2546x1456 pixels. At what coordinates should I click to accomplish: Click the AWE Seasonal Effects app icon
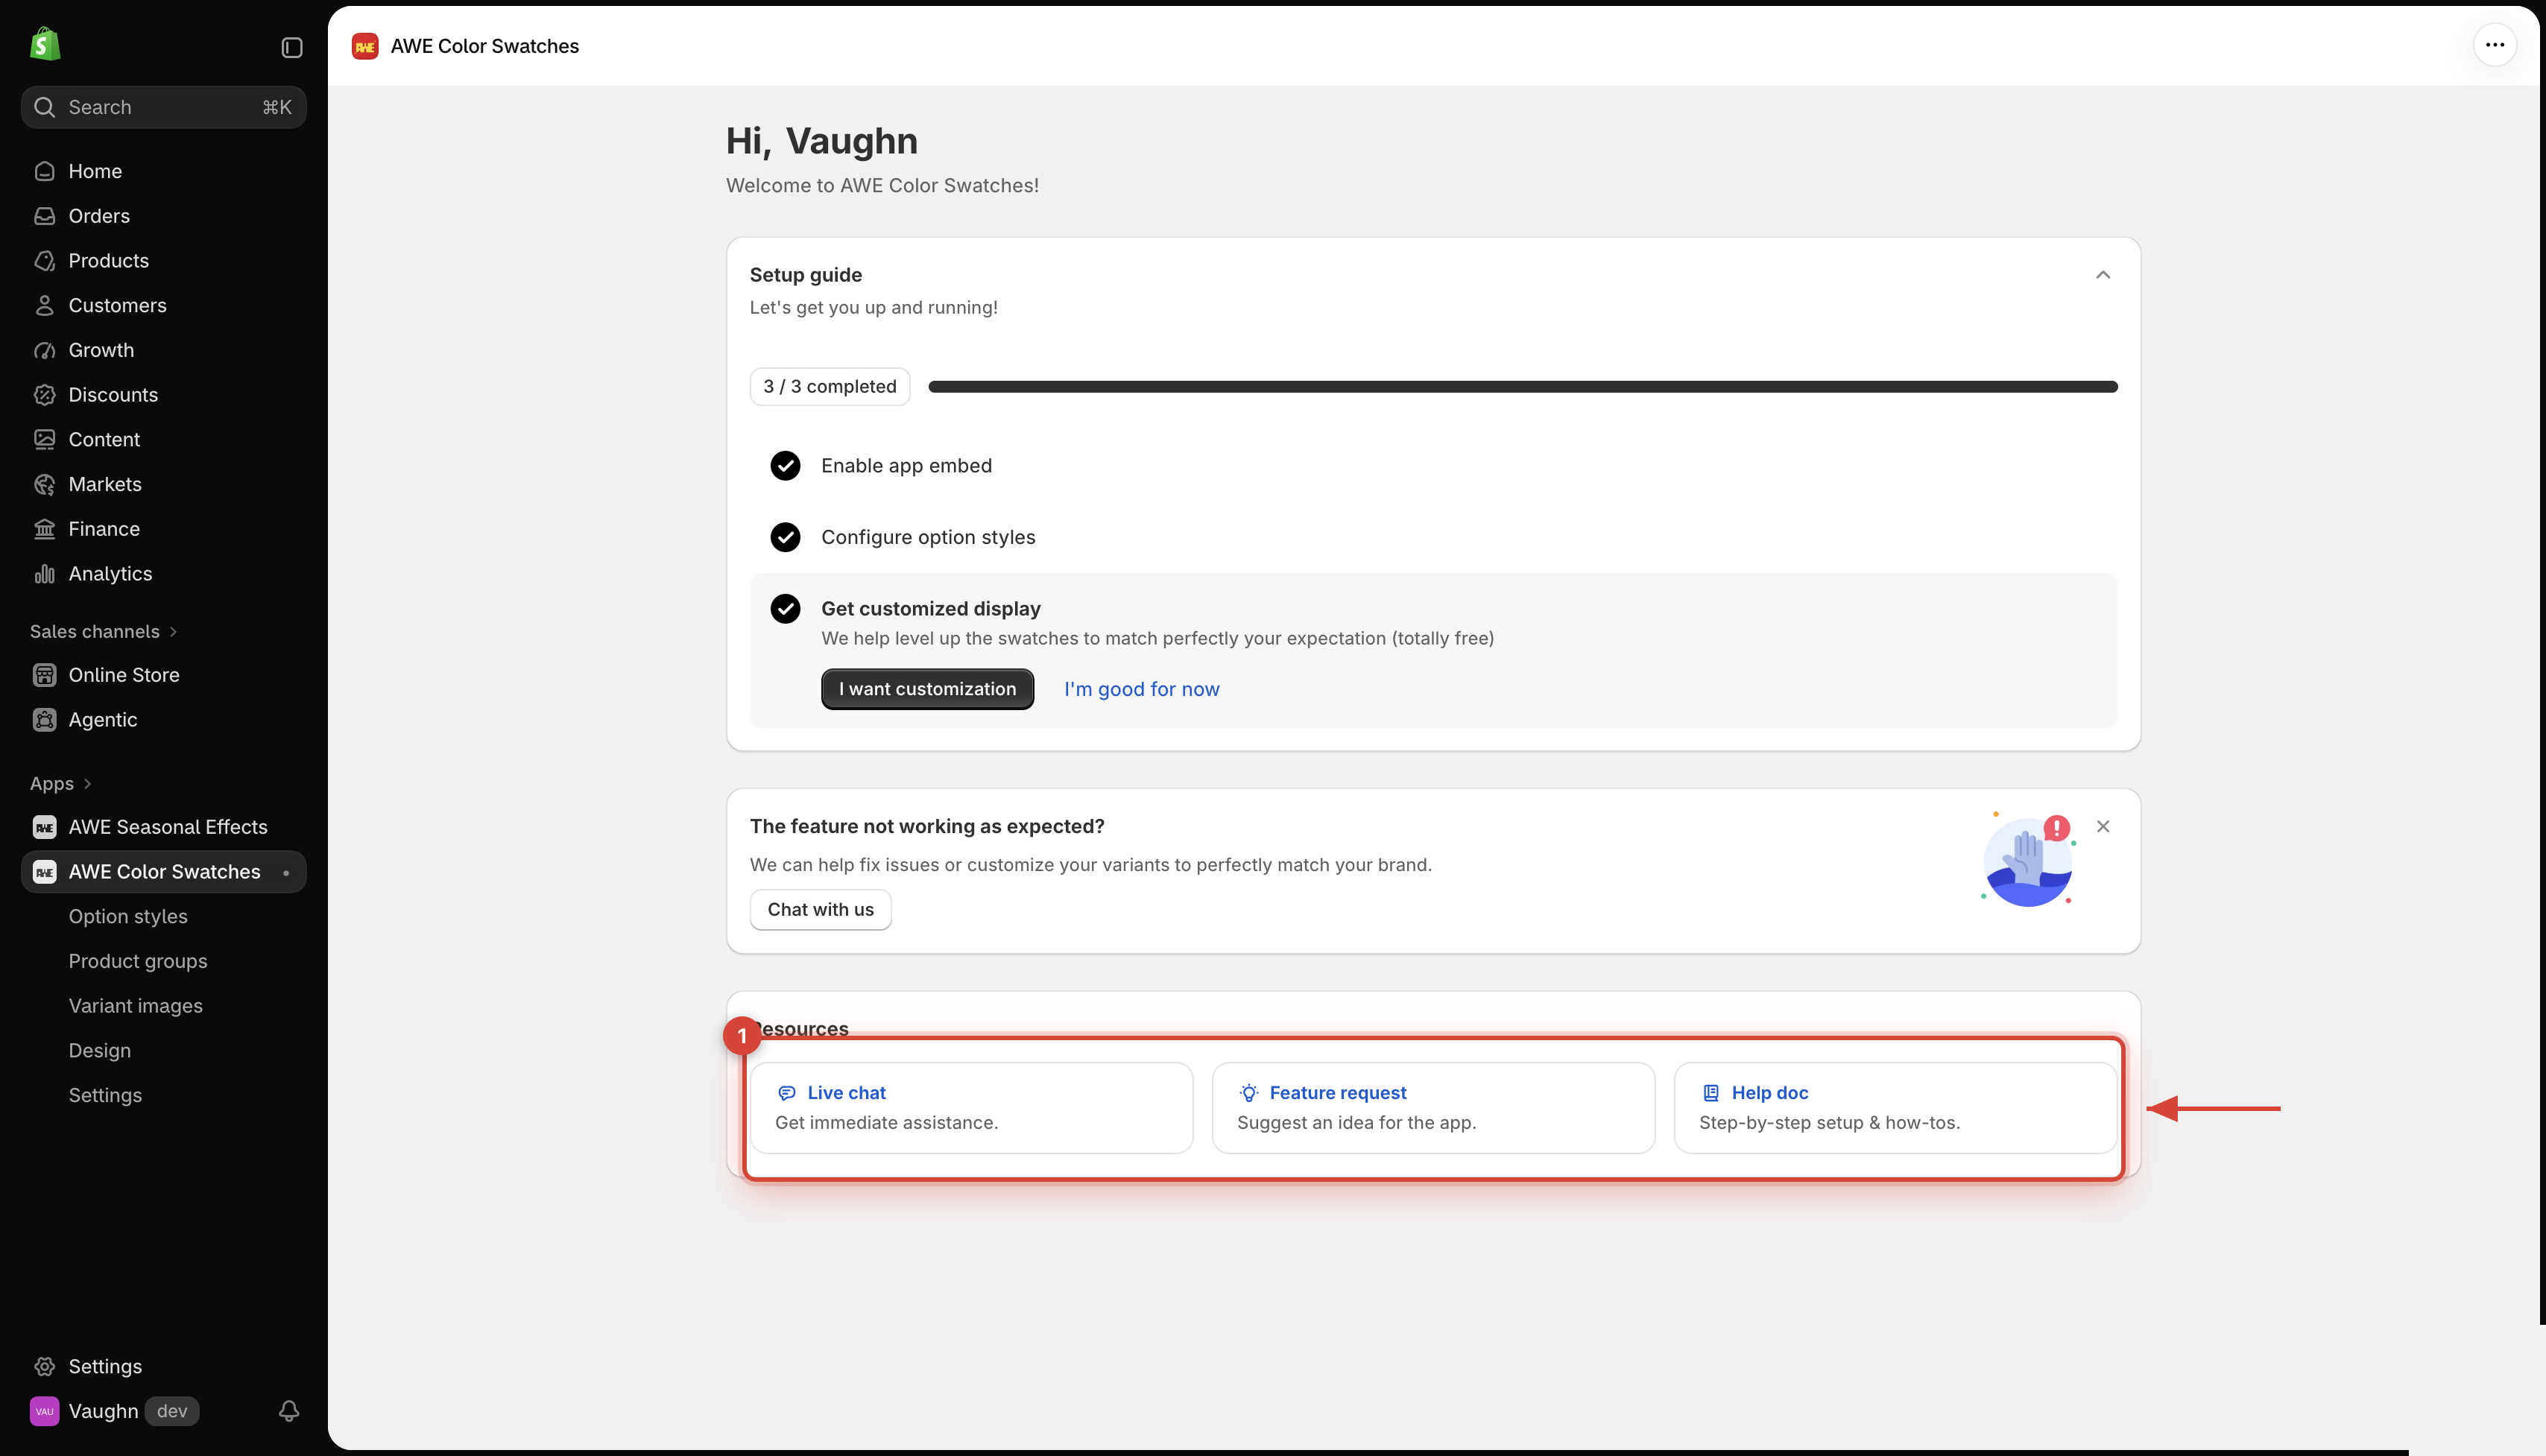(x=44, y=827)
